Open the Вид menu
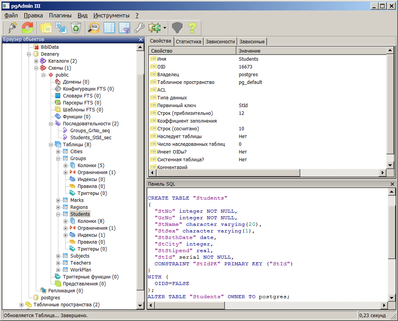This screenshot has width=398, height=321. [x=82, y=15]
